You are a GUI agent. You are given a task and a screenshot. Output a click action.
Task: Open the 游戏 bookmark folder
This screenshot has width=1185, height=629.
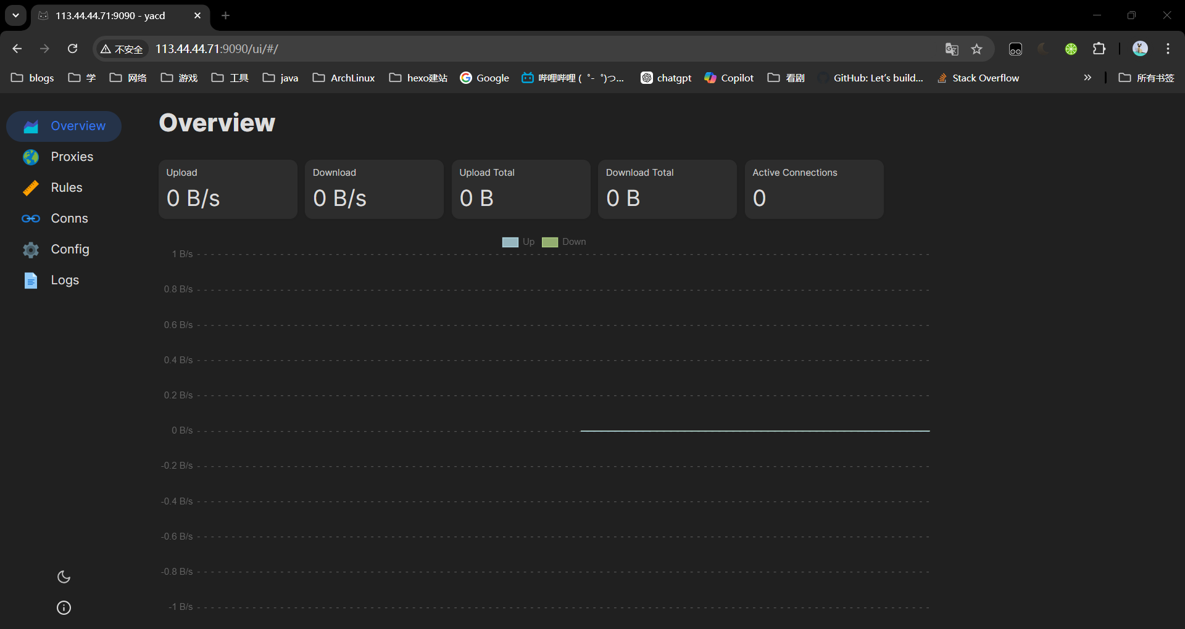click(x=179, y=78)
